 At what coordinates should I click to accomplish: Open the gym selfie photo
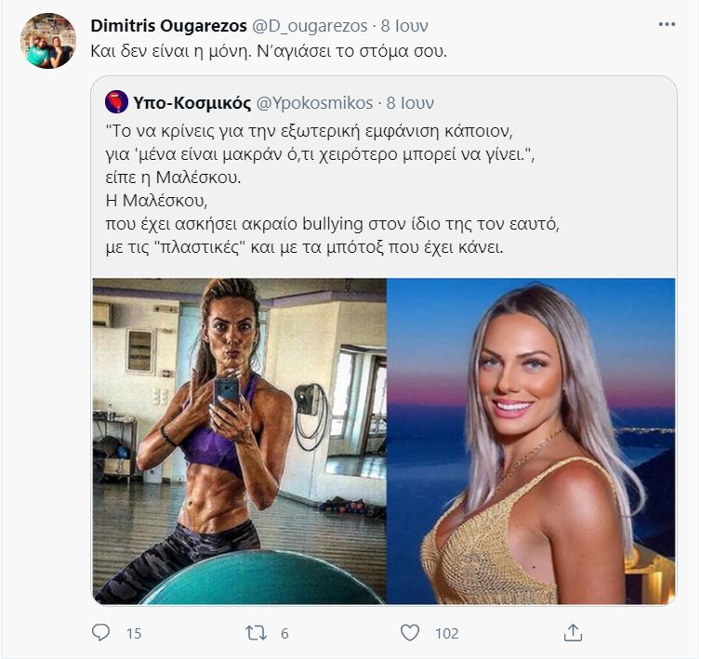click(239, 441)
